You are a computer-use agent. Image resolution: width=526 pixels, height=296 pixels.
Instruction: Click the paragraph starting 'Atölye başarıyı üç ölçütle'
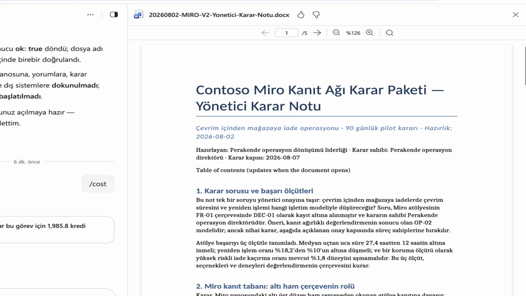(x=325, y=254)
